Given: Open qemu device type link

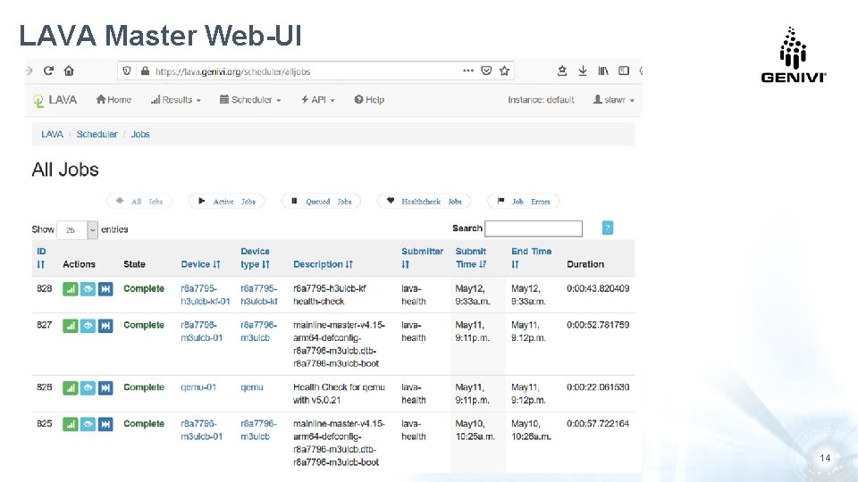Looking at the screenshot, I should tap(252, 387).
